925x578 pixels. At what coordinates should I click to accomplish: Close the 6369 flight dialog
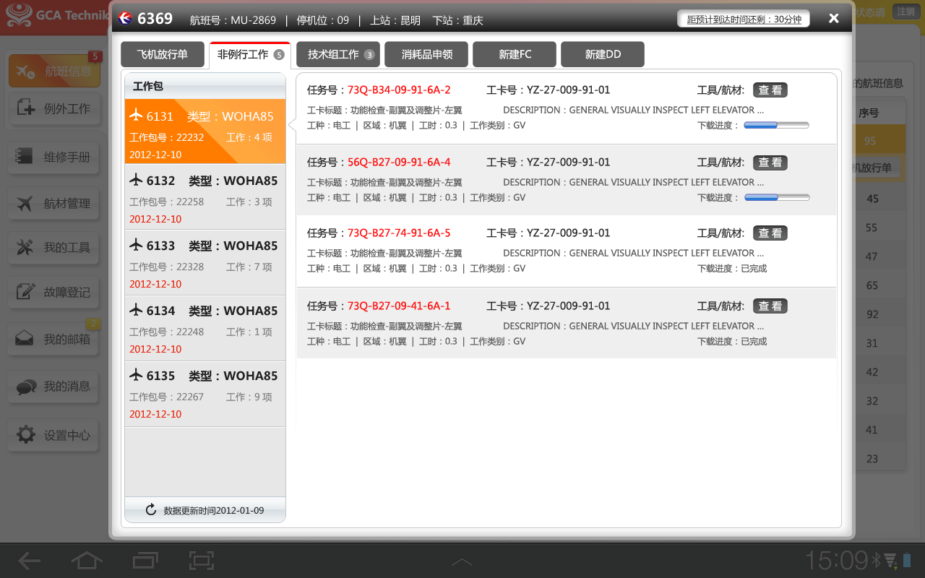833,19
